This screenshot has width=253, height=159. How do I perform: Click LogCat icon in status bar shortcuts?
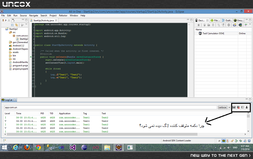tap(224, 141)
